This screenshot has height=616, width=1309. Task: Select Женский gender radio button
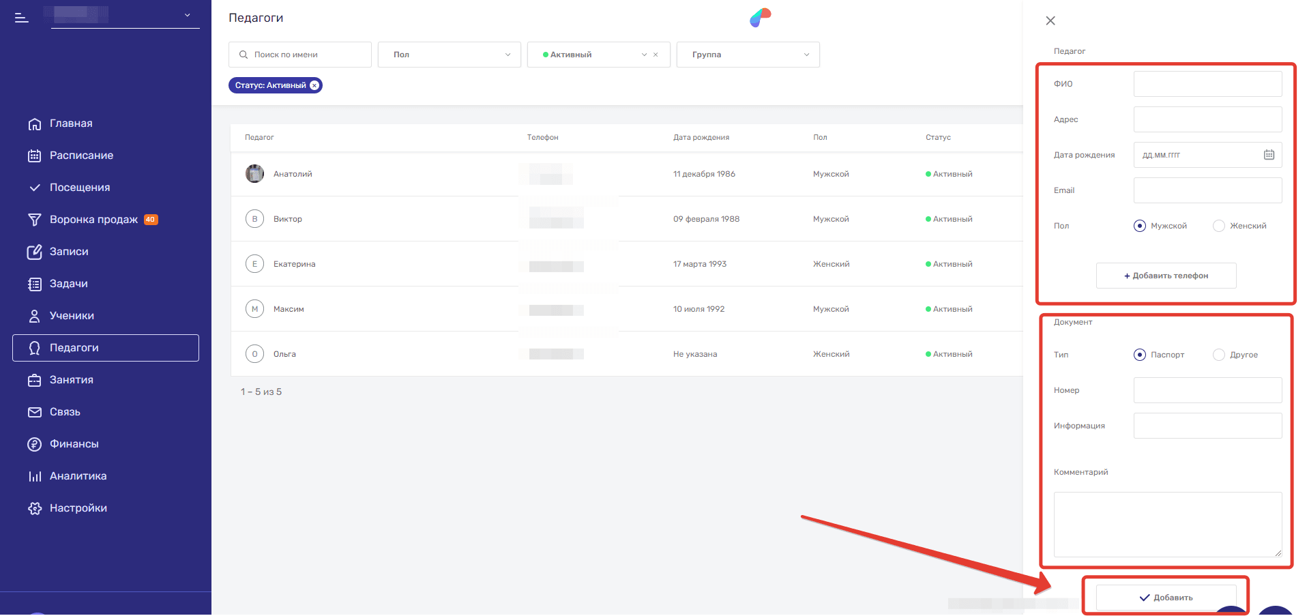[x=1218, y=226]
